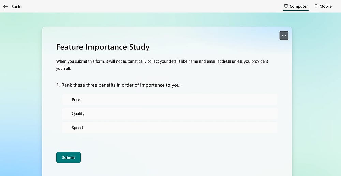The image size is (341, 176).
Task: Select the Speed ranking option
Action: [x=169, y=128]
